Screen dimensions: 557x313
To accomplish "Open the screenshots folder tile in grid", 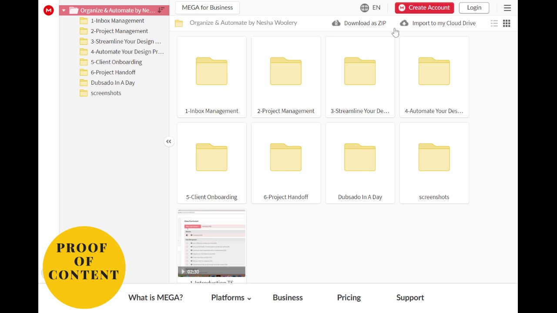I will point(434,163).
